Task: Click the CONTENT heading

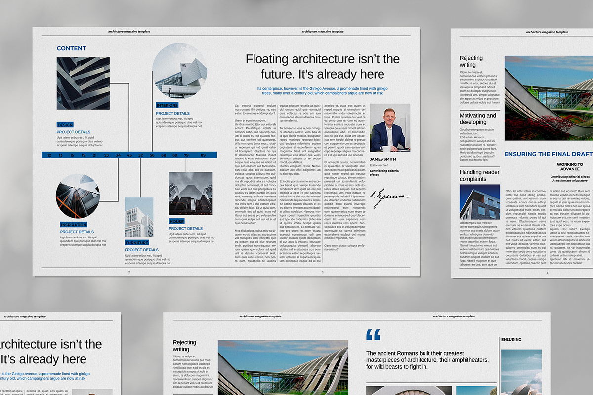Action: pos(71,48)
